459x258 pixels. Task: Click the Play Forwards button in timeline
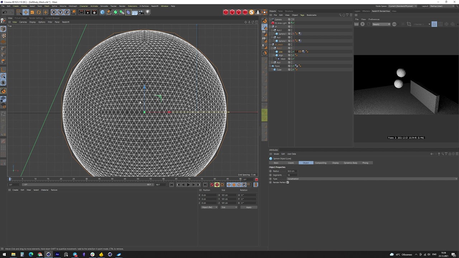(x=188, y=185)
